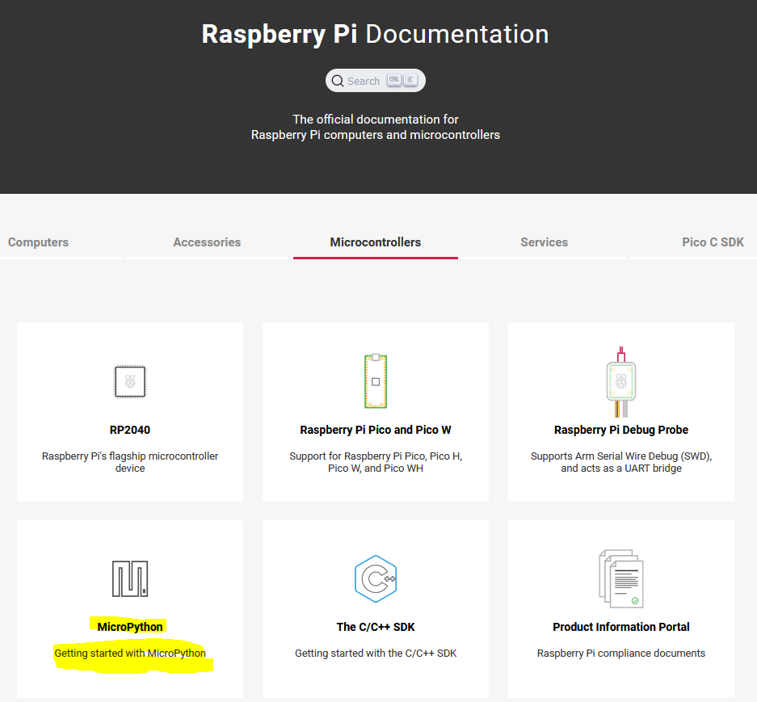Click the Product Information documents icon
This screenshot has height=702, width=757.
(620, 578)
